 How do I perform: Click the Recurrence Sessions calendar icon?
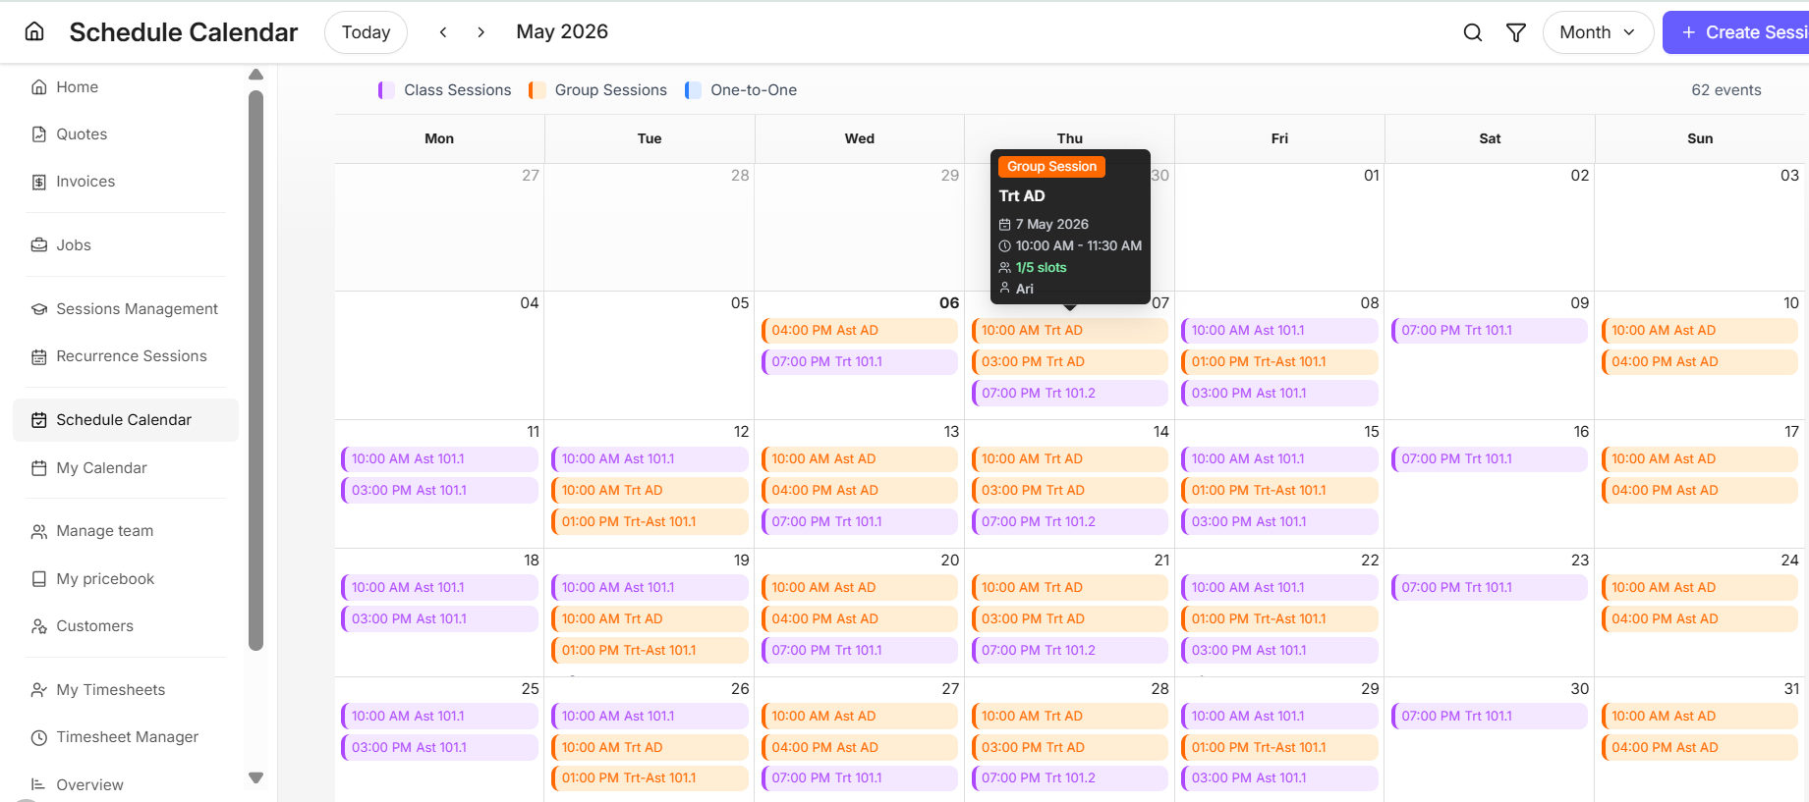(39, 356)
